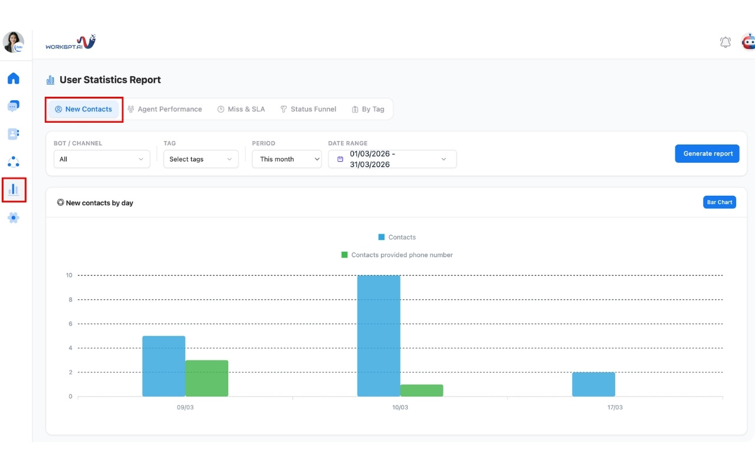Open the Select tags dropdown

(201, 159)
